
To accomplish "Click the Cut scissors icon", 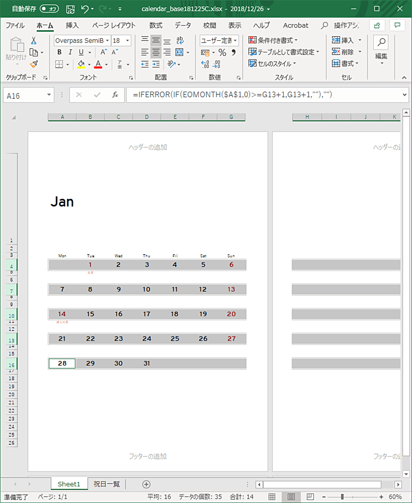I will pyautogui.click(x=34, y=40).
